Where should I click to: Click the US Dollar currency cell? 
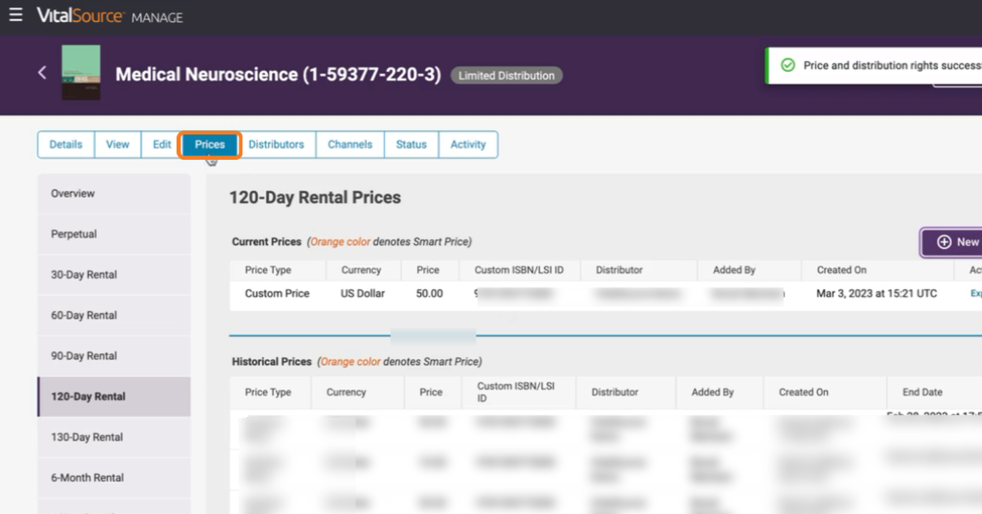click(362, 294)
